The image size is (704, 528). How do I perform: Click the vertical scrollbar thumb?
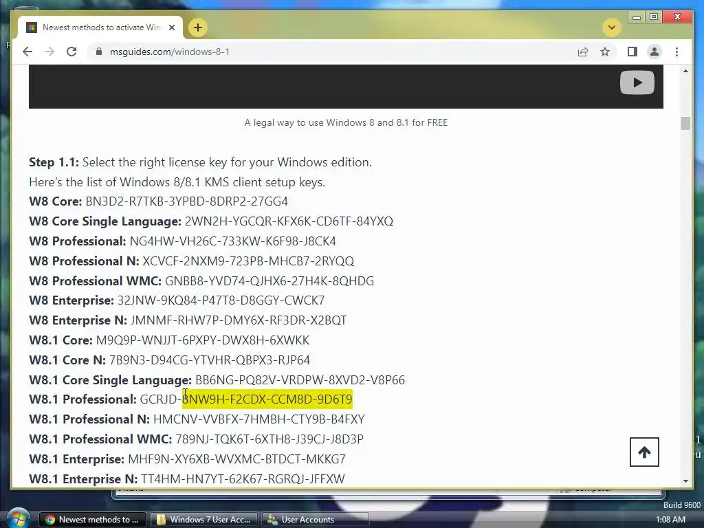pyautogui.click(x=685, y=123)
